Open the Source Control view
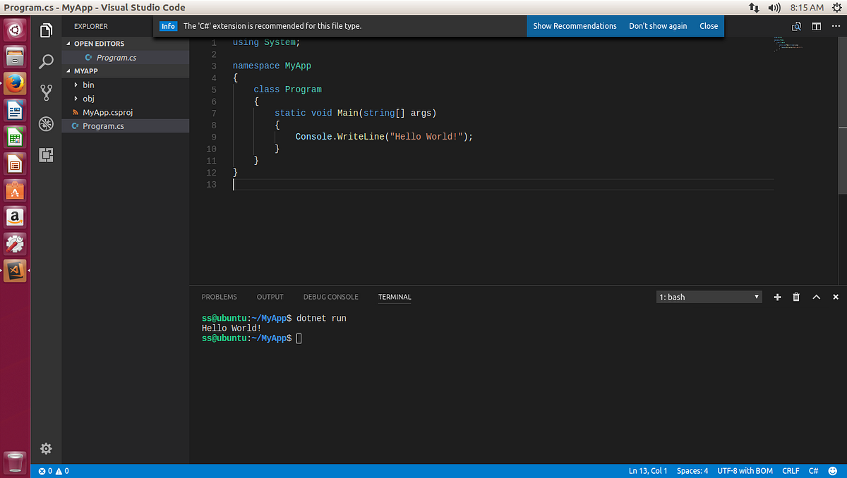The width and height of the screenshot is (847, 478). [x=46, y=92]
